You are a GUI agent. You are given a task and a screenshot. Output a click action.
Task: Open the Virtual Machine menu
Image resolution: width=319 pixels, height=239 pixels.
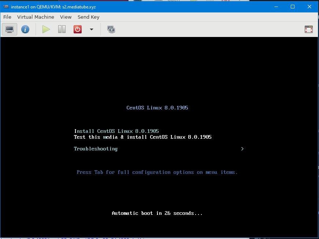click(x=36, y=17)
